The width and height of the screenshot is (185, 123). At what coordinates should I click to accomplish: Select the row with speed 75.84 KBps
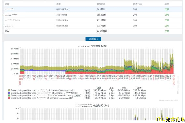(x=93, y=15)
